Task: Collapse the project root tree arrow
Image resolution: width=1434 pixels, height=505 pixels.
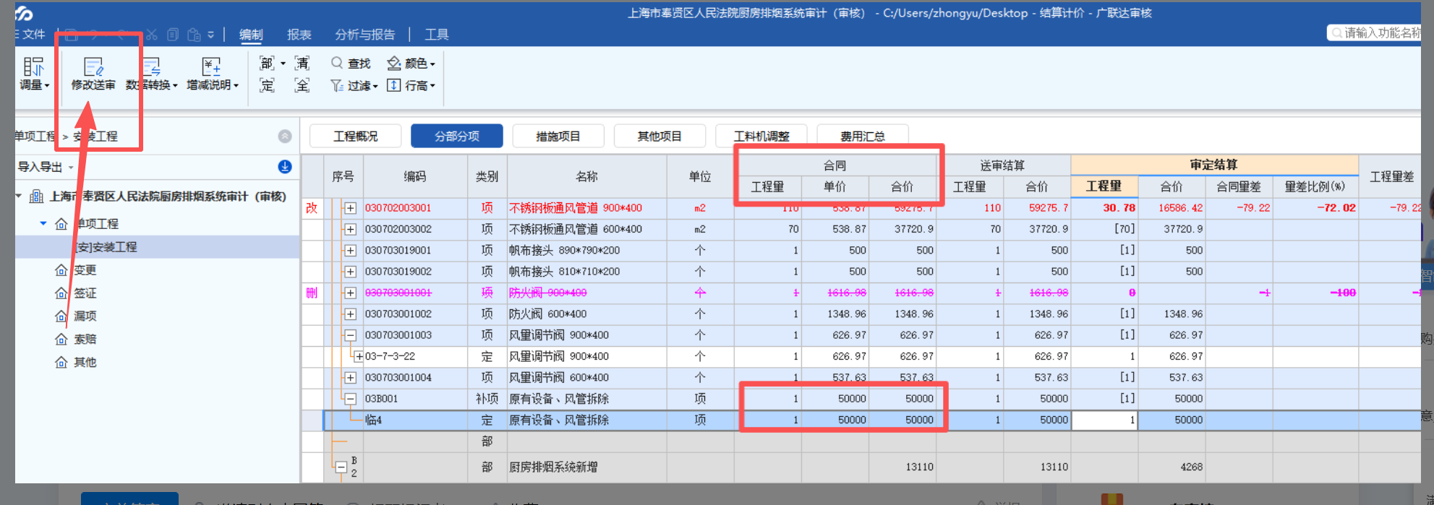Action: [x=19, y=196]
